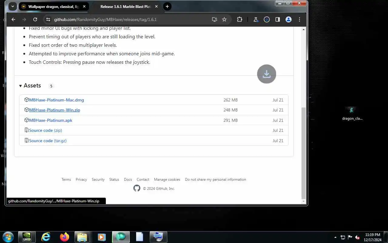Click the zip file icon beside Source code (zip)
This screenshot has height=243, width=388.
[x=26, y=130]
